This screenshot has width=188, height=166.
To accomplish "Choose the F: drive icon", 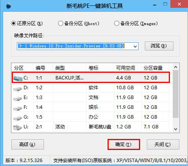I will coord(18,108).
